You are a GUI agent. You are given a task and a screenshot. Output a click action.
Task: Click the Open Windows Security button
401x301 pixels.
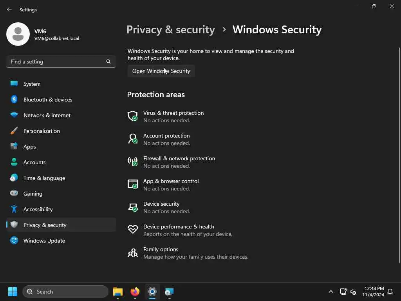tap(161, 71)
